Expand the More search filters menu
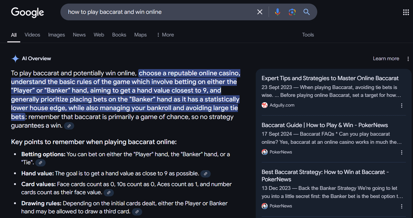 pos(165,35)
